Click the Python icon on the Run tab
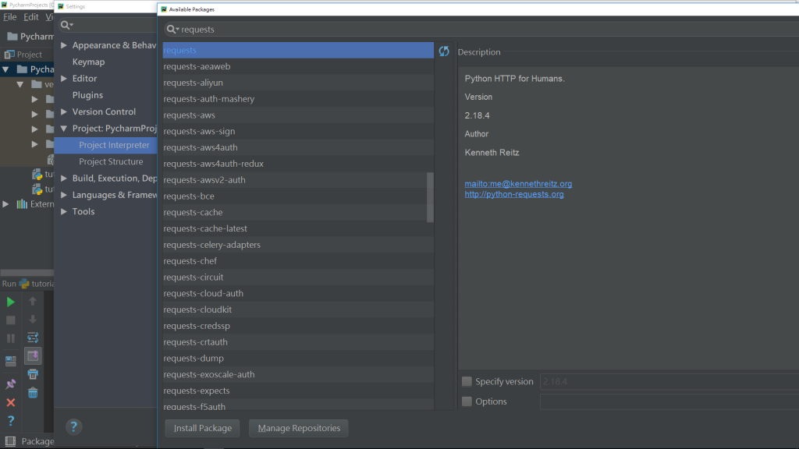 24,284
